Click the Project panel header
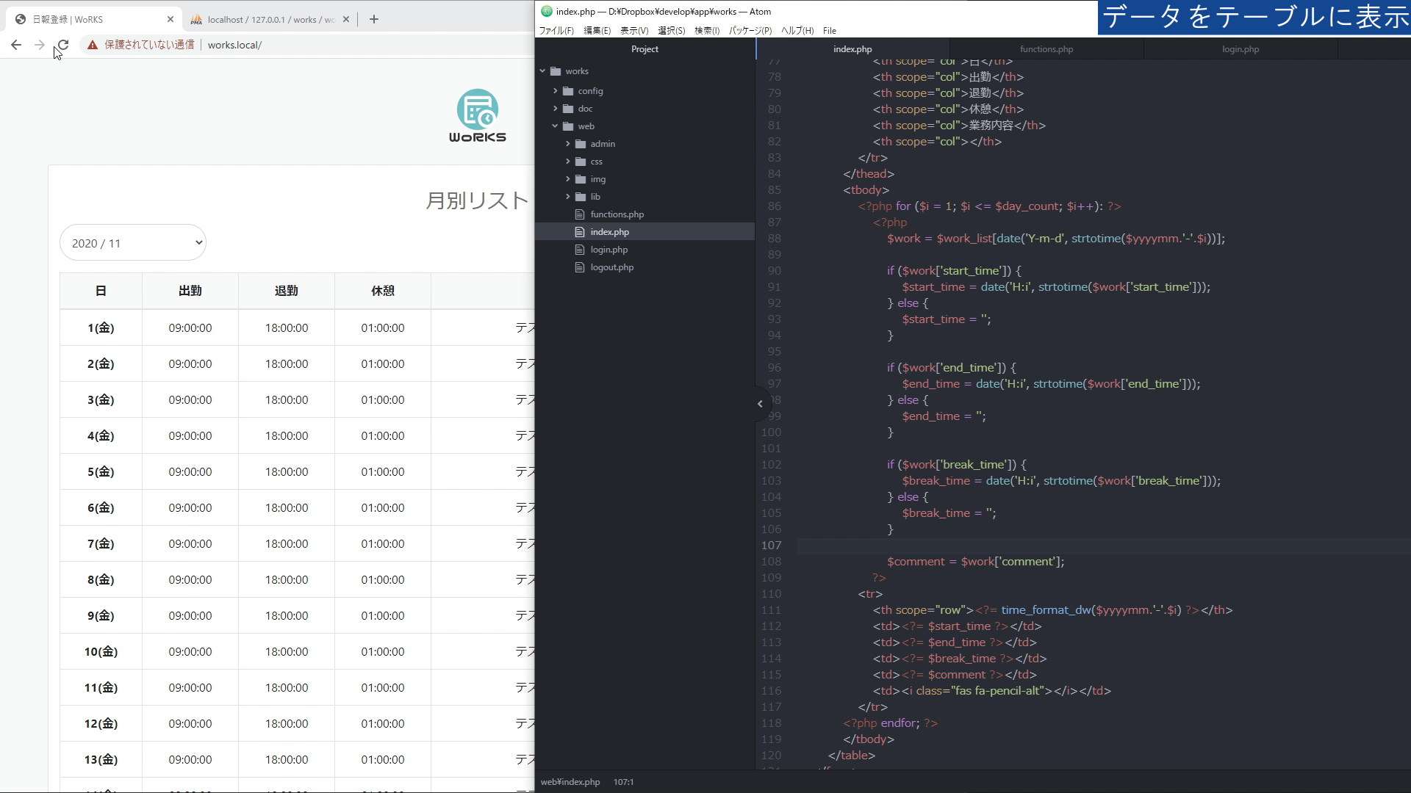 pyautogui.click(x=645, y=49)
